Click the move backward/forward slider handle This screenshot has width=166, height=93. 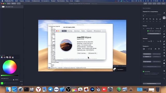pos(143,16)
